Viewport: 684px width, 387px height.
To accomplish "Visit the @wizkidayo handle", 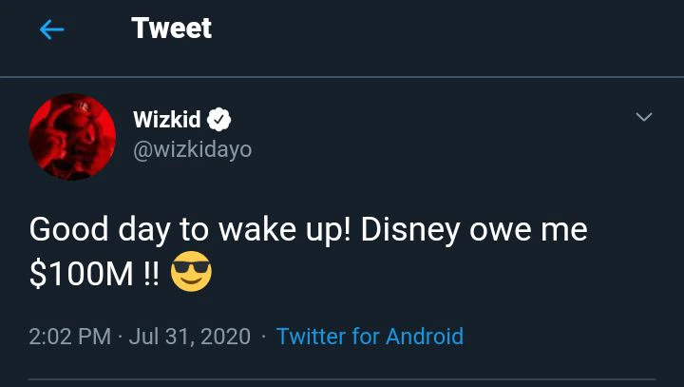I will [x=193, y=150].
